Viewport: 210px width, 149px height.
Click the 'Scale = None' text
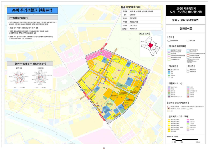172,137
